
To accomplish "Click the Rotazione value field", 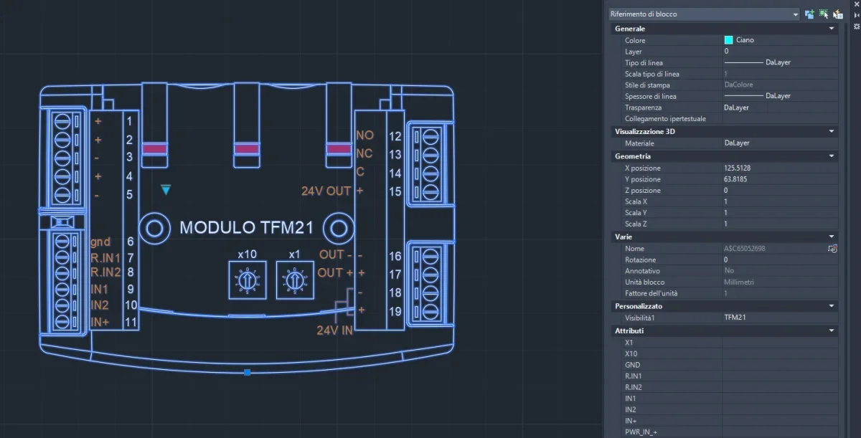I will click(x=778, y=260).
